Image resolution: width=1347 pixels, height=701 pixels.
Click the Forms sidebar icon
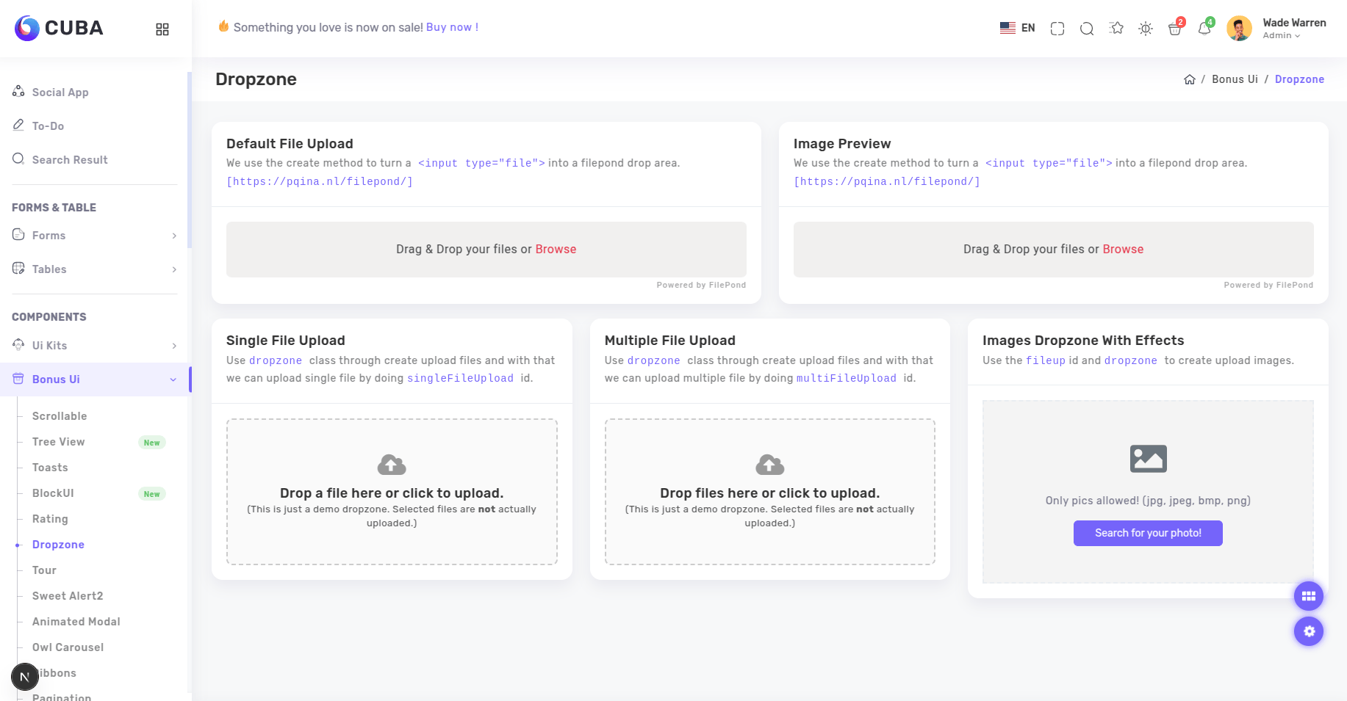tap(18, 234)
